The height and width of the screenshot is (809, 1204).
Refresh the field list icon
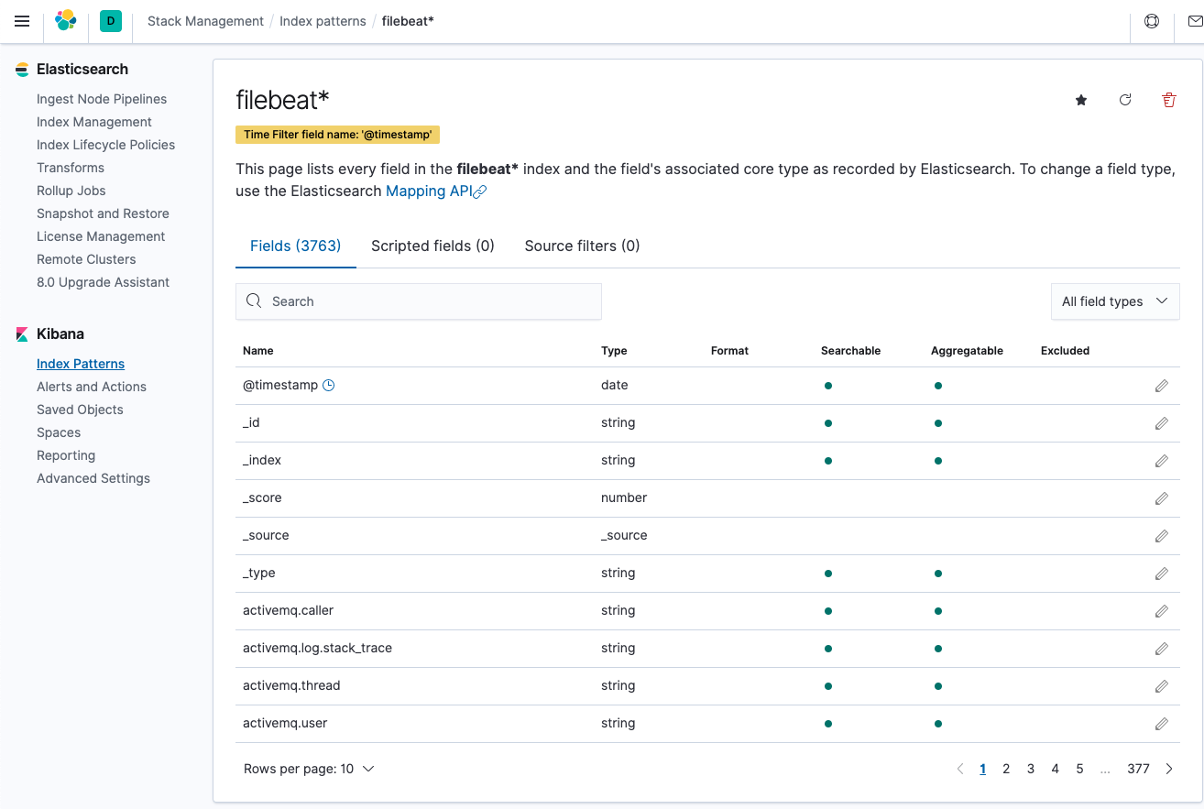pyautogui.click(x=1125, y=100)
